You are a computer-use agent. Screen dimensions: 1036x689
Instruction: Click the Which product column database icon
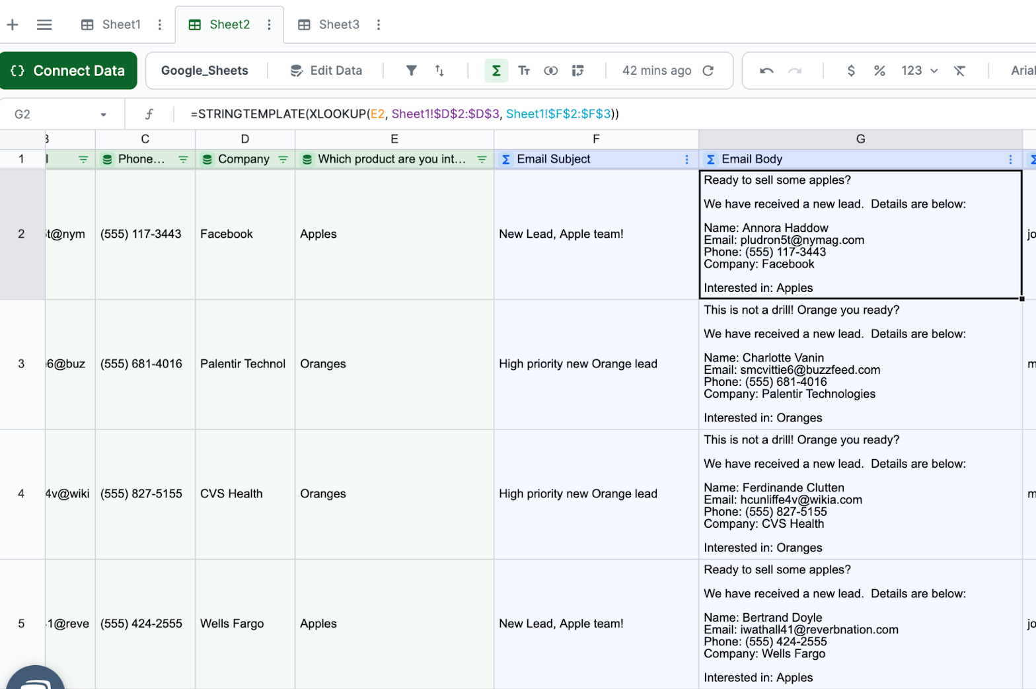pyautogui.click(x=307, y=159)
